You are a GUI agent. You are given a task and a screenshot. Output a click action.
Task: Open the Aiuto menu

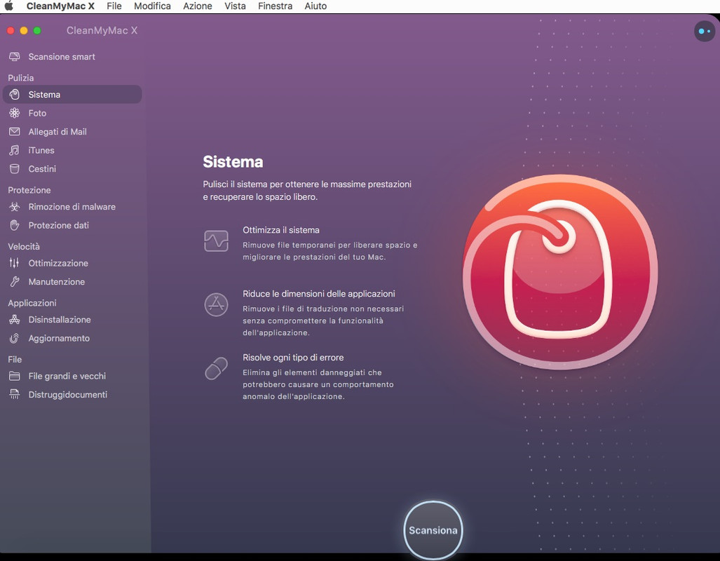point(315,6)
